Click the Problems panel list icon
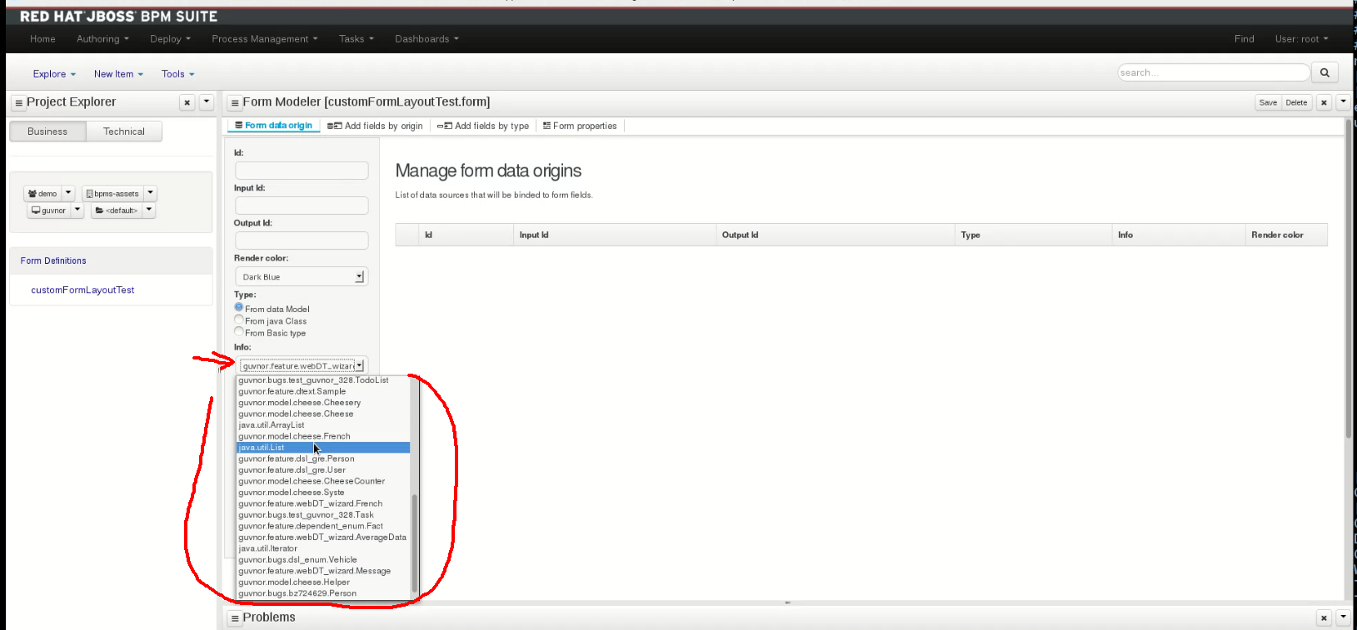 pos(235,618)
